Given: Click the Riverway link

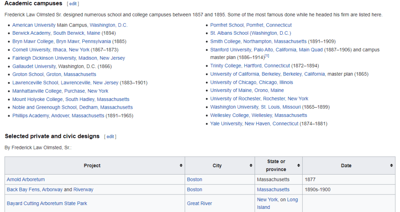Looking at the screenshot, I should click(83, 189).
